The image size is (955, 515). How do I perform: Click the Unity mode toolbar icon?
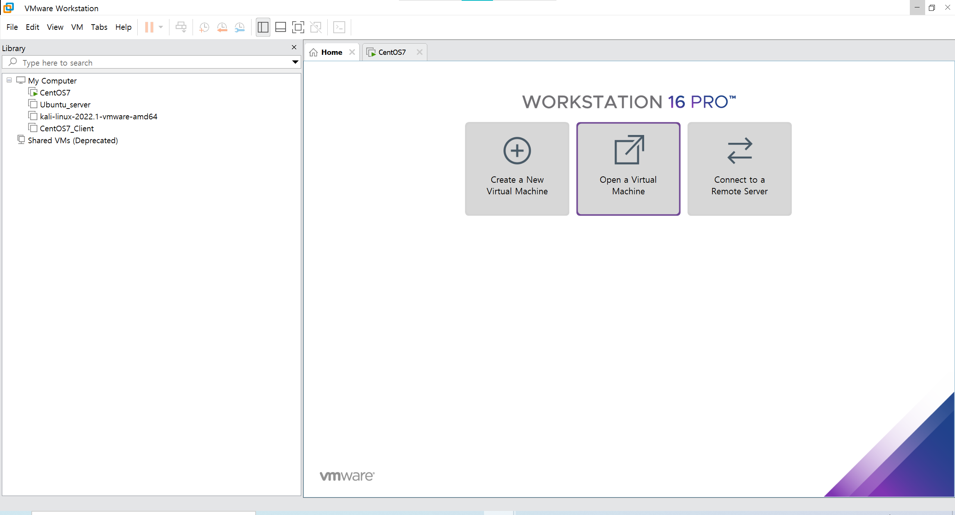(316, 27)
